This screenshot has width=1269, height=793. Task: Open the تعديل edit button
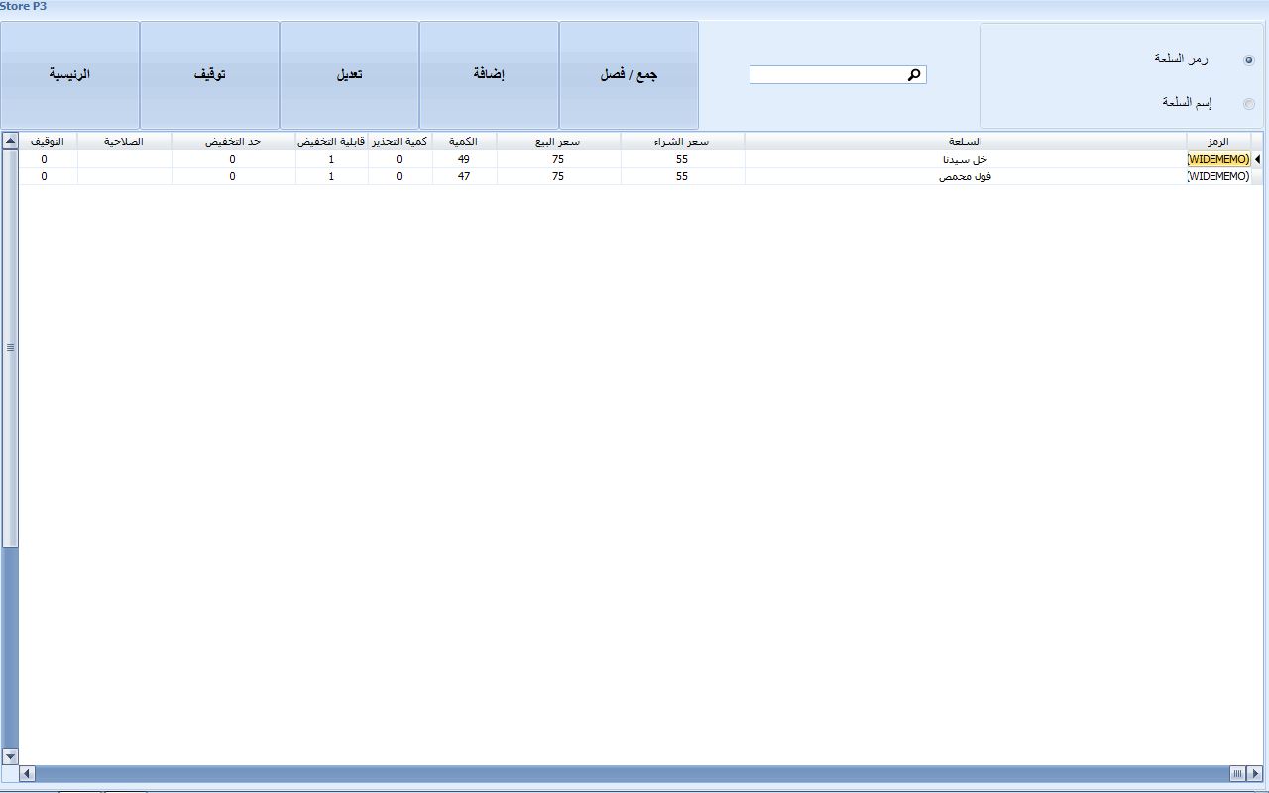coord(349,75)
